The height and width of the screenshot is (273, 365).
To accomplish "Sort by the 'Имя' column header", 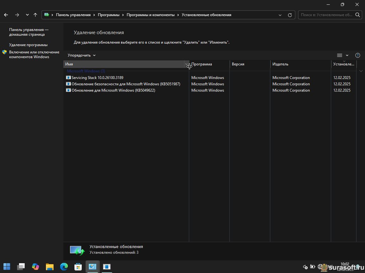I will click(x=124, y=64).
